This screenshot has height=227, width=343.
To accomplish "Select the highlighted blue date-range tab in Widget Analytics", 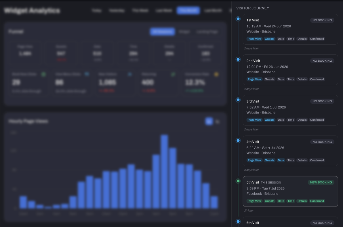I will click(188, 10).
